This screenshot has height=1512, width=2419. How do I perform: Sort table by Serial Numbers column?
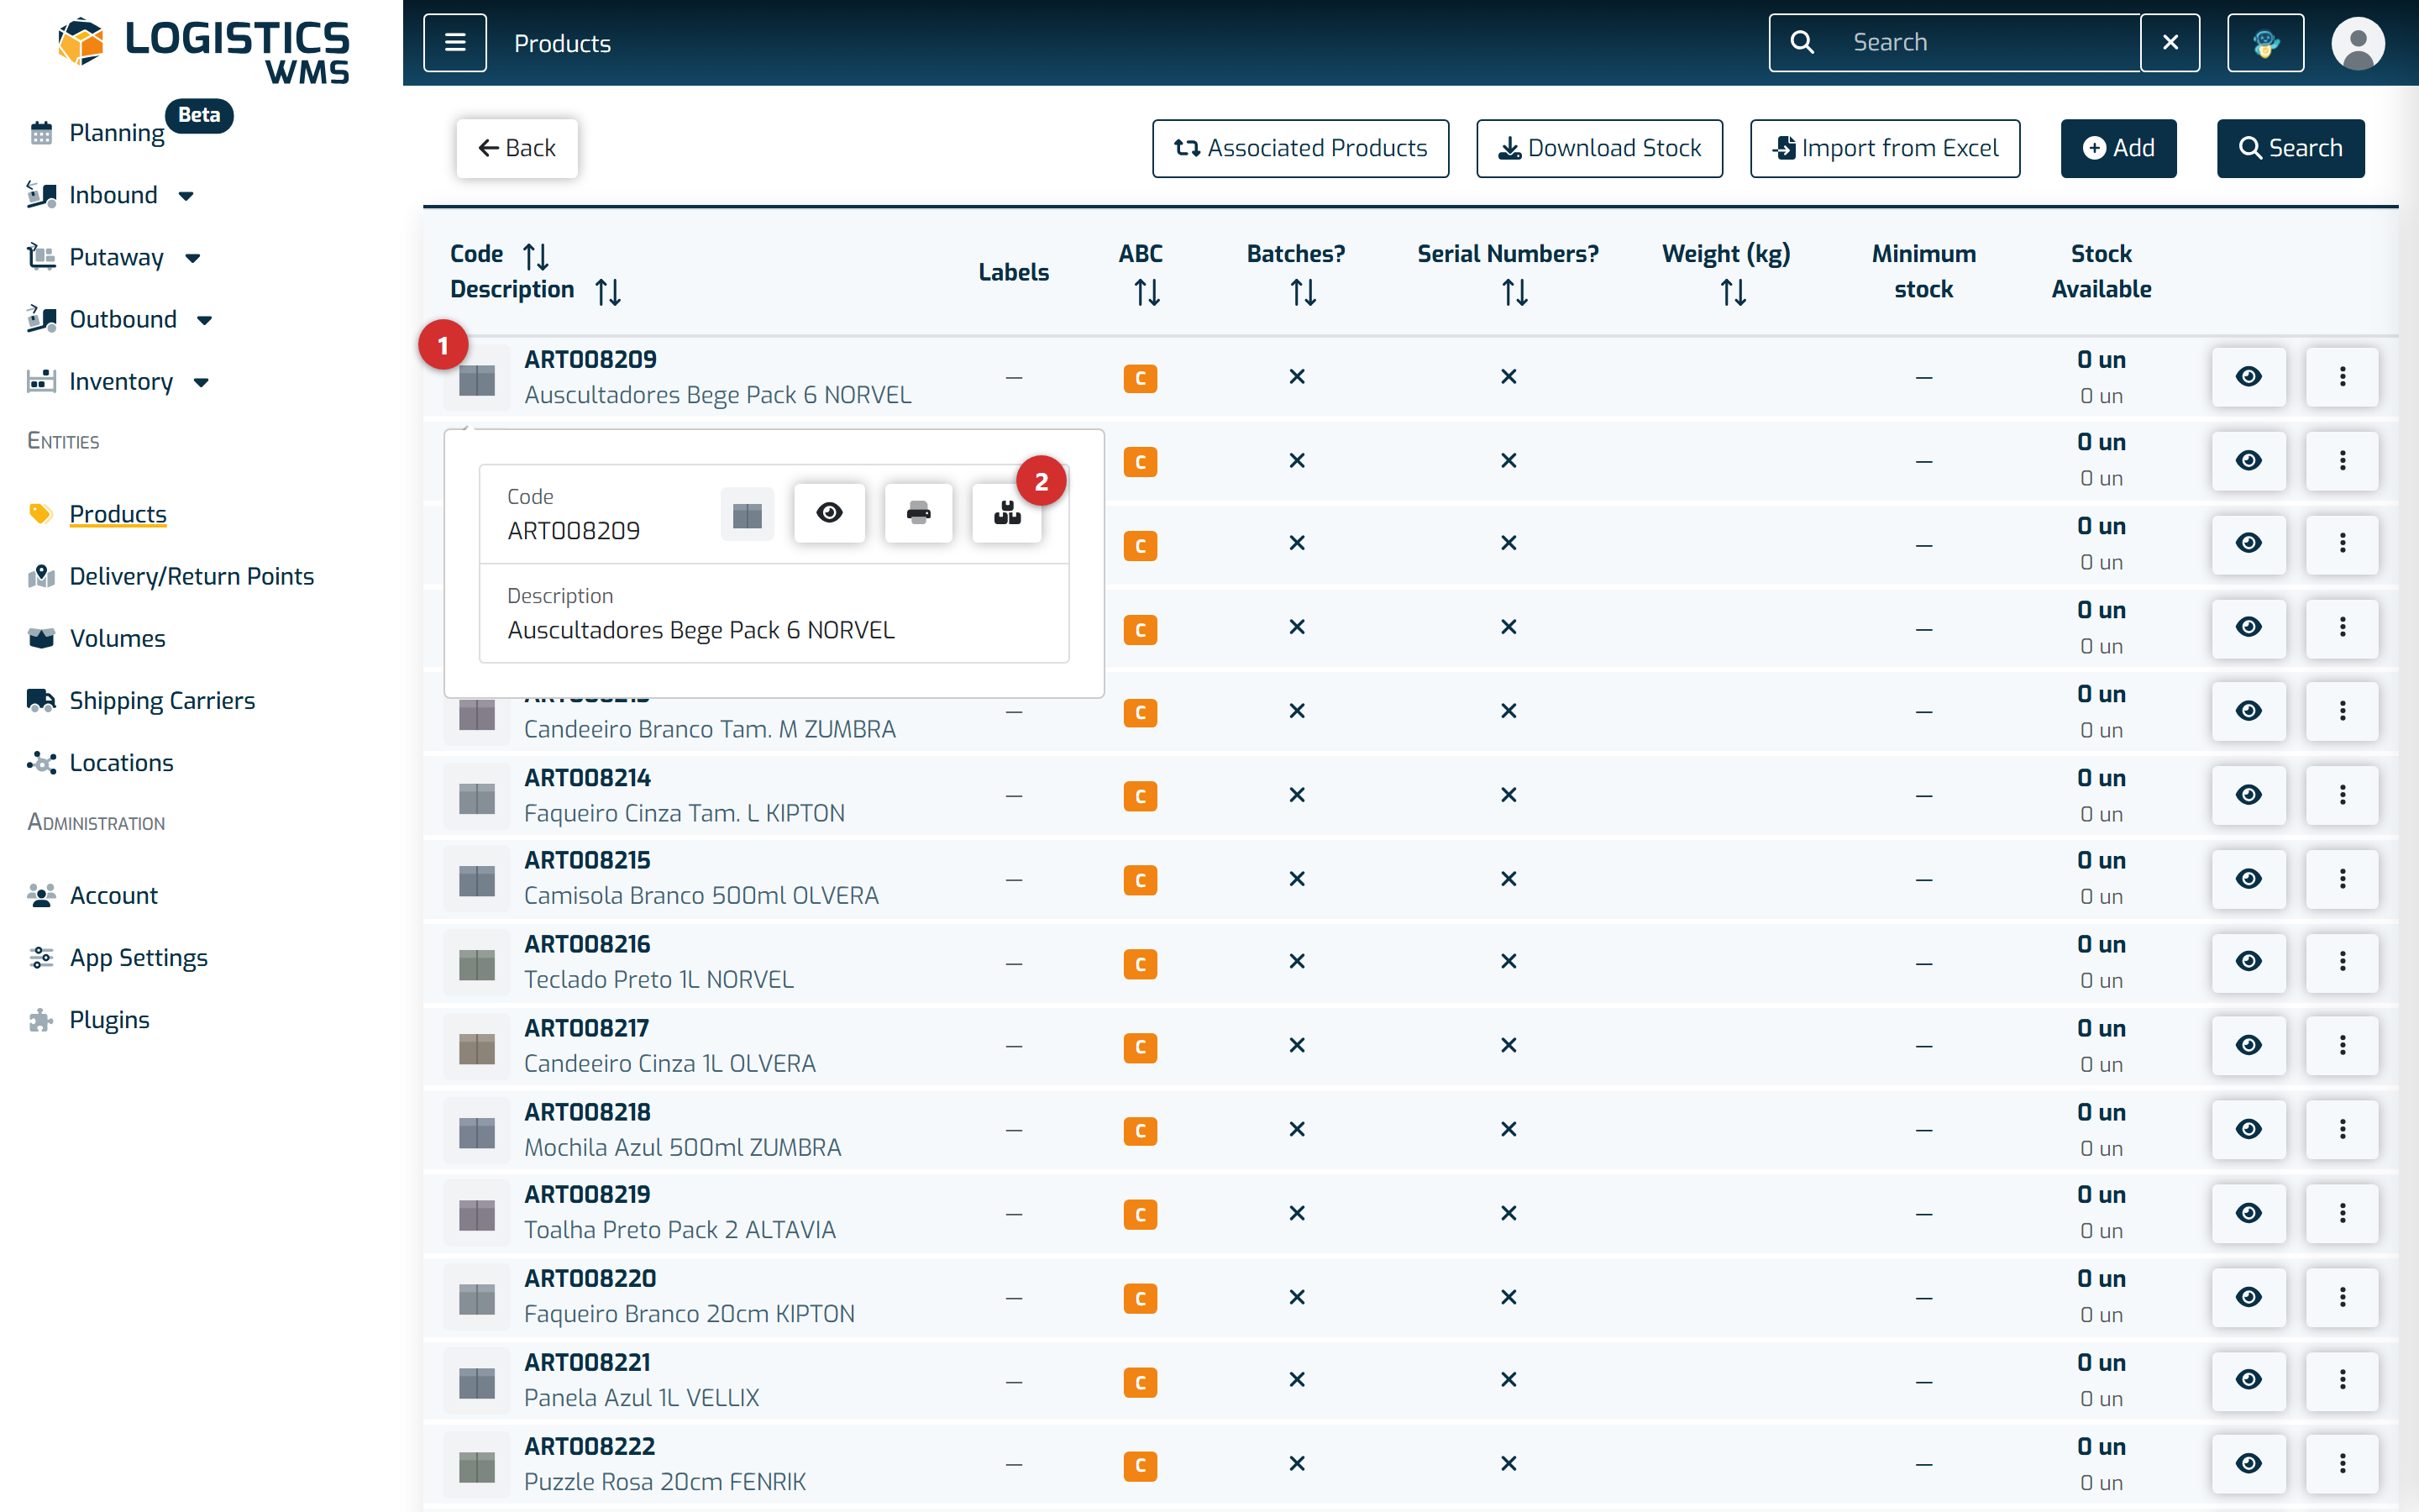point(1514,292)
